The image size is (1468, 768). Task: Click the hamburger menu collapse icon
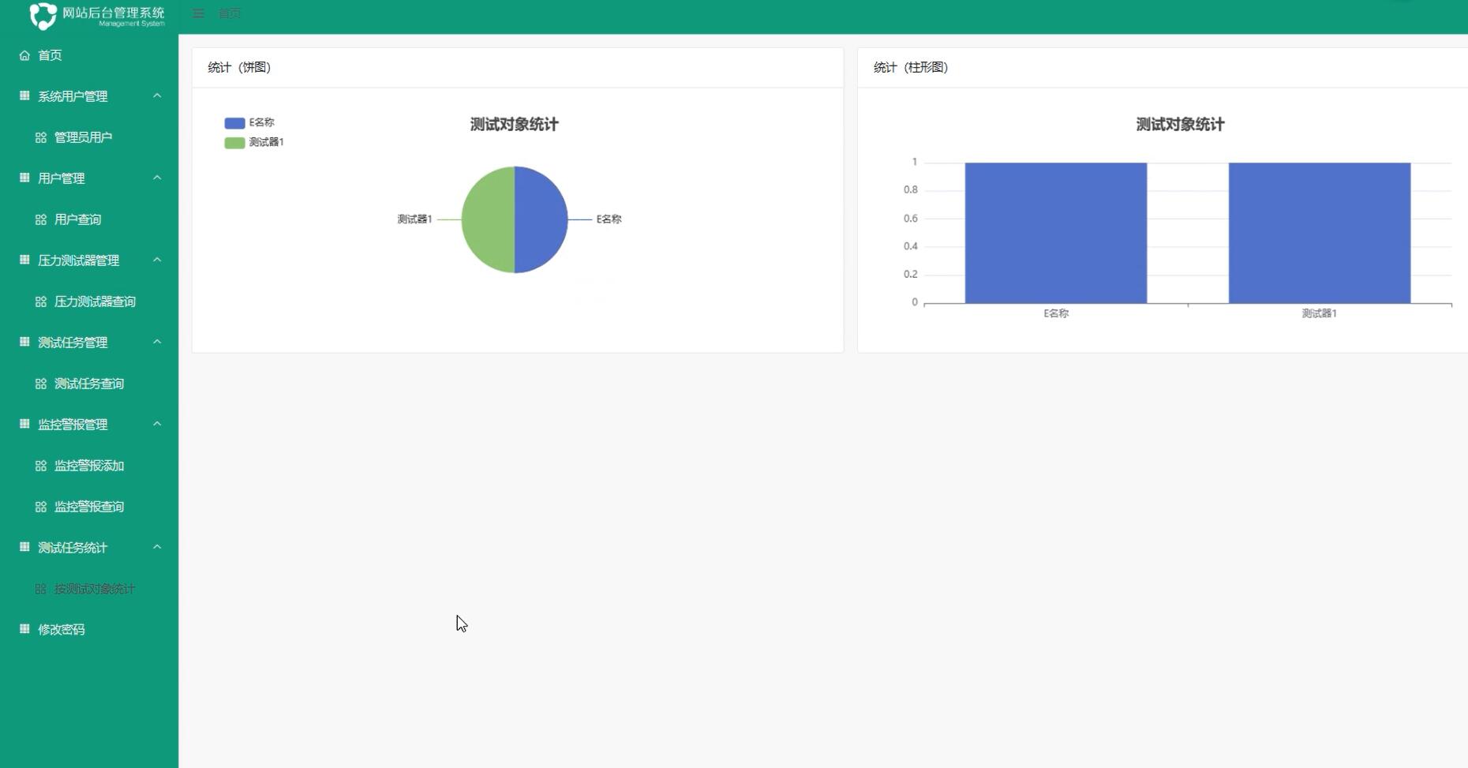[198, 13]
